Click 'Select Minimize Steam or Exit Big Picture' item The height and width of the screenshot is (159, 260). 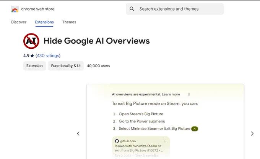pos(154,129)
